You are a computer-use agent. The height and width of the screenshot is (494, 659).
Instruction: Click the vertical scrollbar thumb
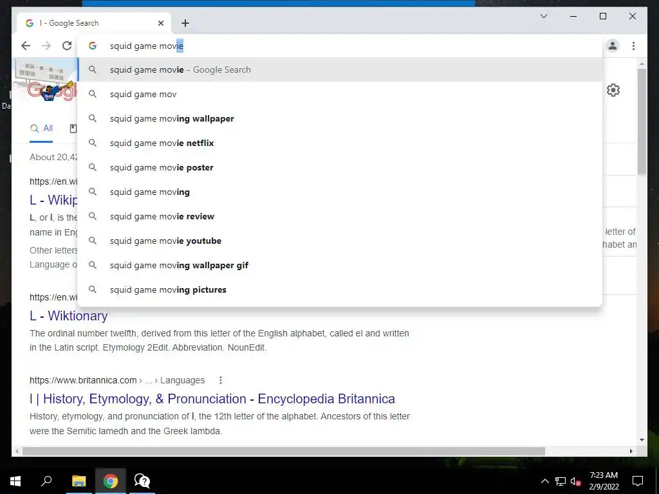pyautogui.click(x=642, y=122)
